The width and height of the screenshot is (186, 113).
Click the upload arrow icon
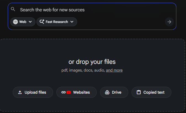click(x=20, y=92)
